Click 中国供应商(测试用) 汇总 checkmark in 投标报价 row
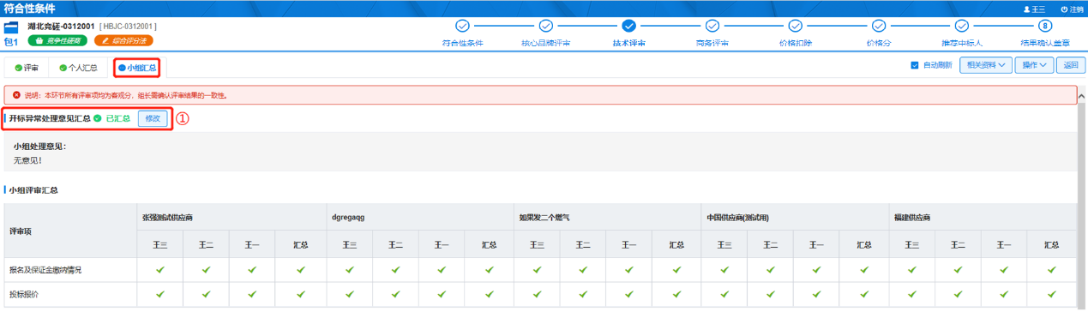This screenshot has height=312, width=1088. (x=864, y=293)
